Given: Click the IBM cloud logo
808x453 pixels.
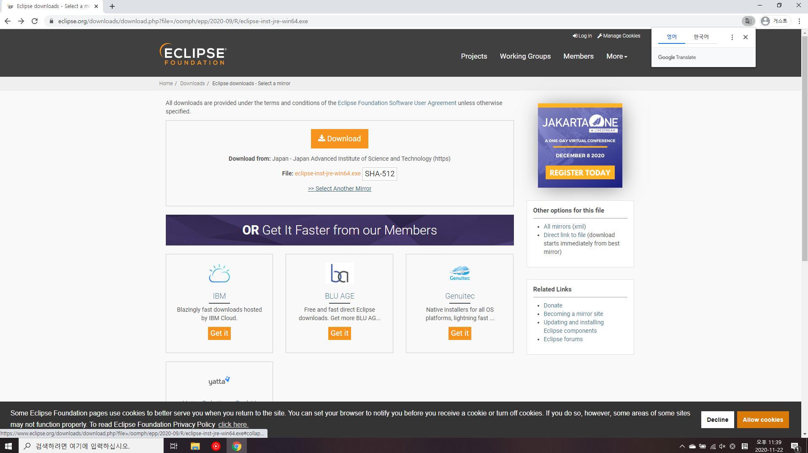Looking at the screenshot, I should [219, 274].
